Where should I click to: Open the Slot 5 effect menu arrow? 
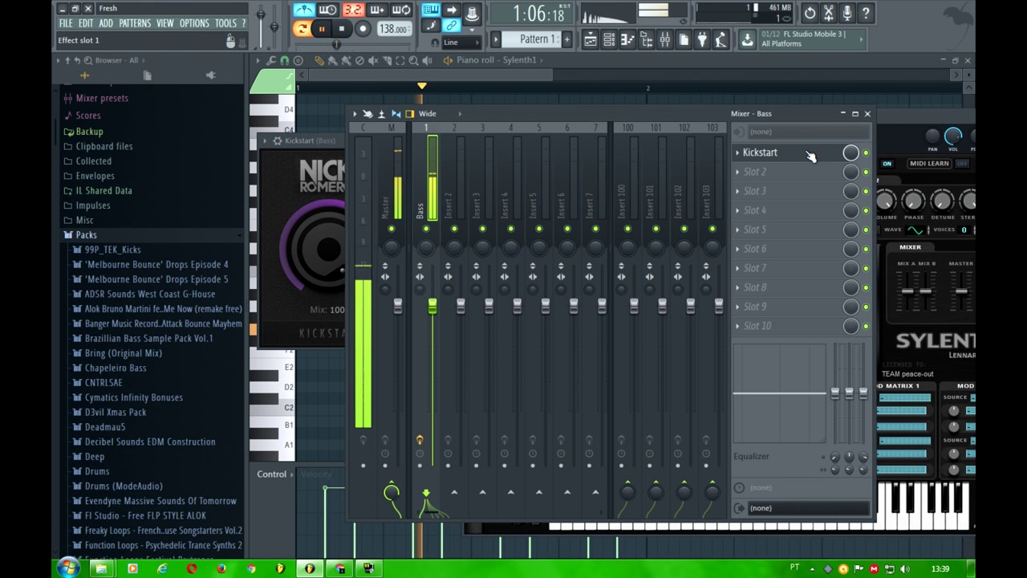point(737,230)
